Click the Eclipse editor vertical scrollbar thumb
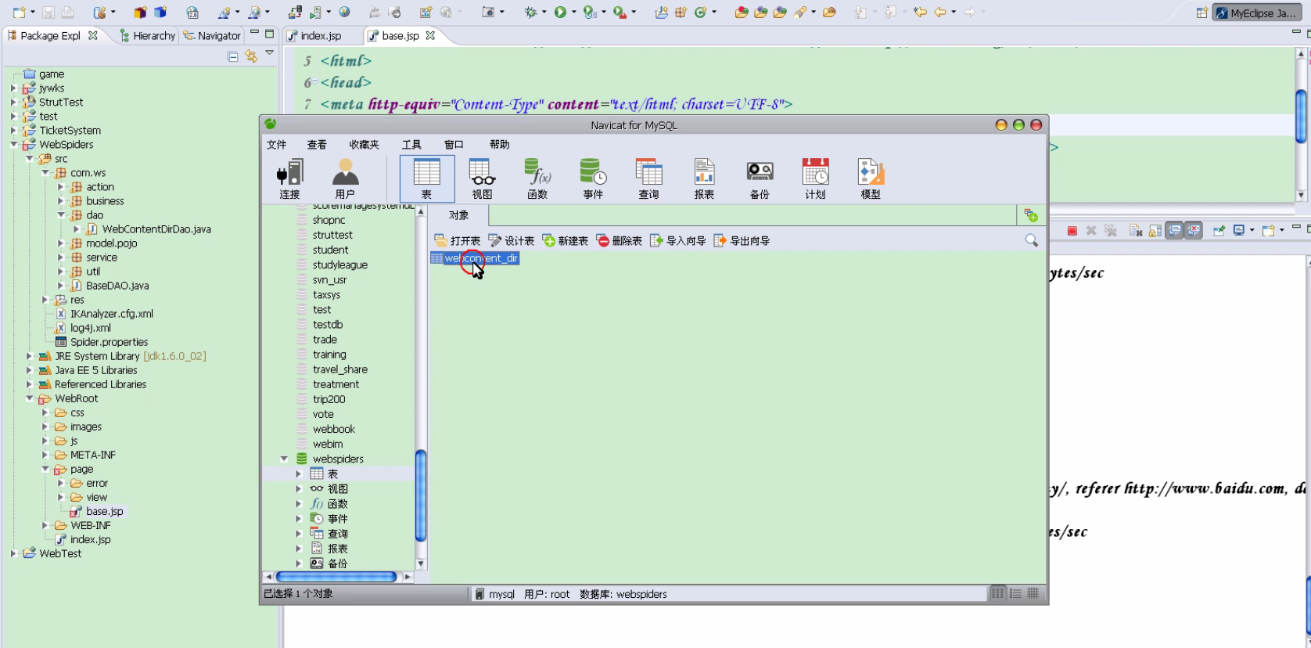Viewport: 1311px width, 648px height. point(1302,117)
